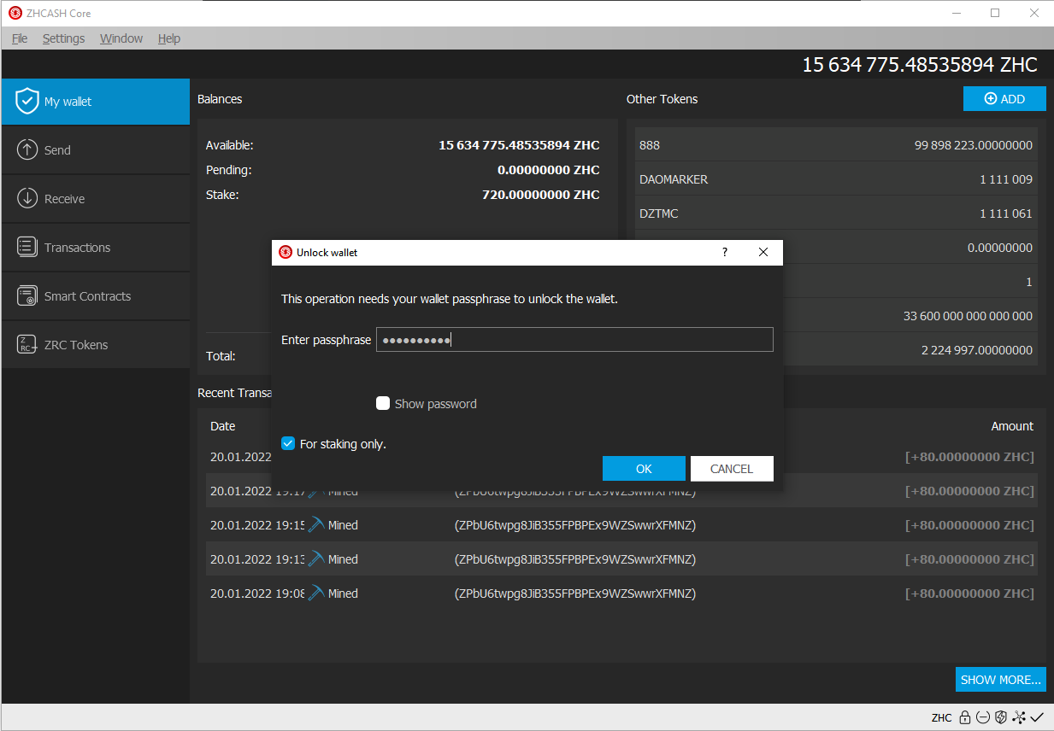The height and width of the screenshot is (731, 1054).
Task: Select the DZTMC token row
Action: 836,213
